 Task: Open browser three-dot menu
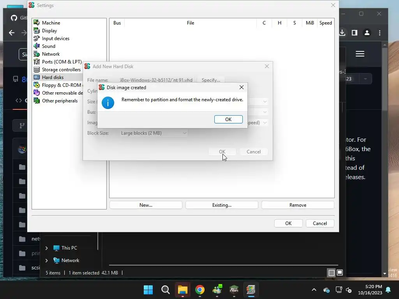pyautogui.click(x=380, y=33)
